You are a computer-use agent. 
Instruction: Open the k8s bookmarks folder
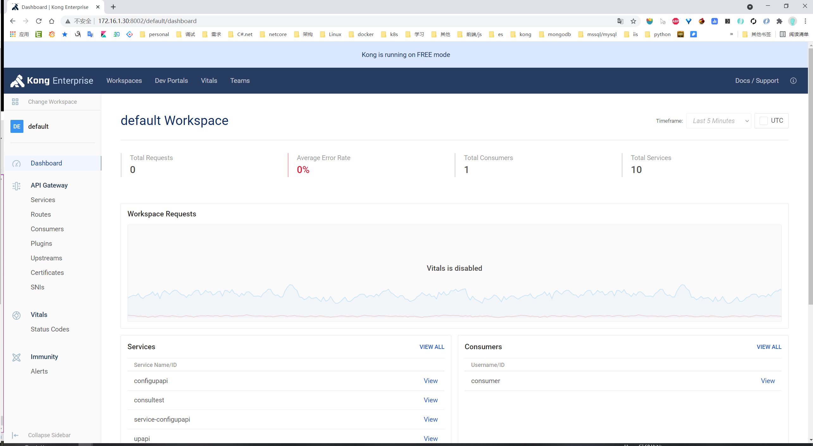pyautogui.click(x=390, y=34)
